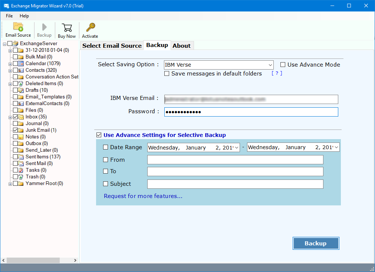
Task: Check Save messages in default folders
Action: 167,74
